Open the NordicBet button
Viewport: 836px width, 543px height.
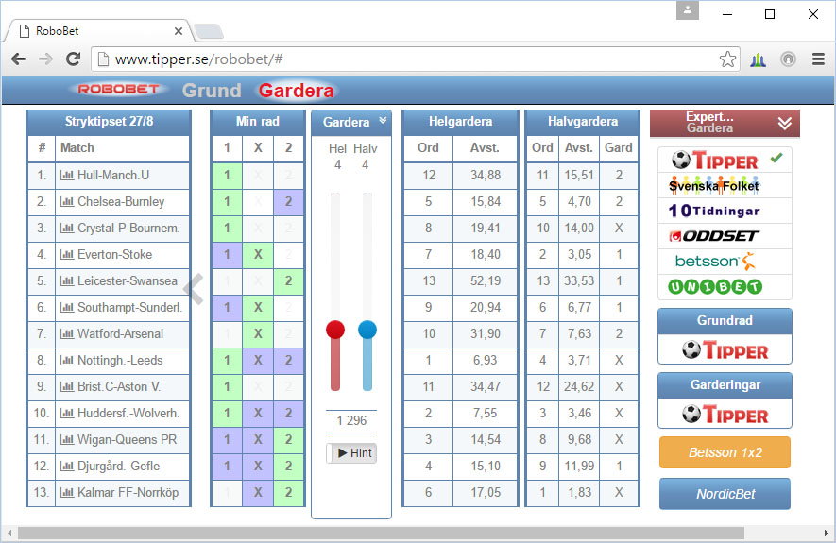pos(725,494)
